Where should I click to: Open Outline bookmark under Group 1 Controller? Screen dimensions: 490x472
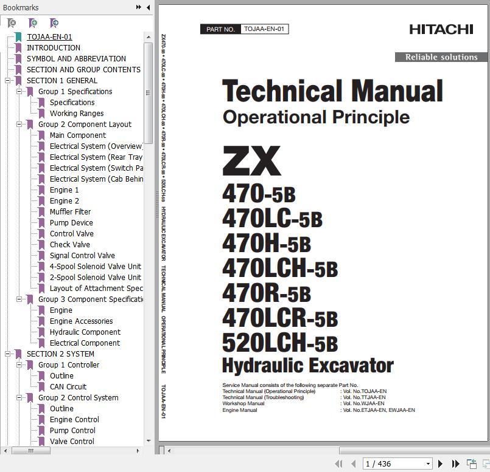(61, 375)
